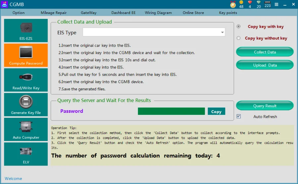
Task: Select Copy key without key option
Action: click(238, 38)
